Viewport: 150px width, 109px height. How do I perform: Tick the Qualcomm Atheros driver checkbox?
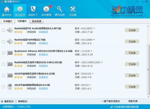[4, 53]
